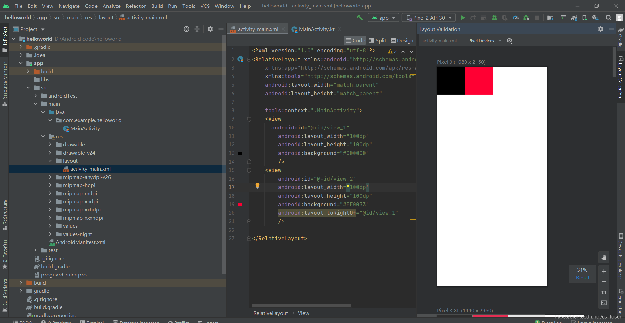
Task: Click RelativeLayout in editor breadcrumb
Action: (271, 313)
